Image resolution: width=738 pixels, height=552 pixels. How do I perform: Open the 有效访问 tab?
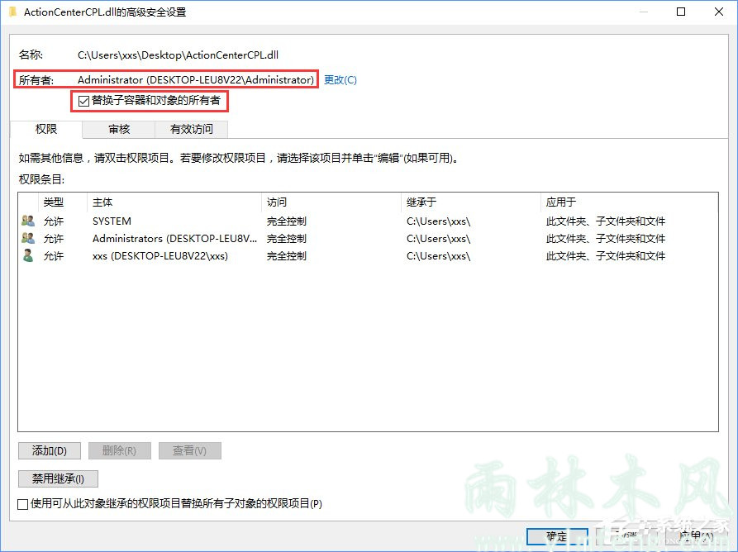(192, 130)
